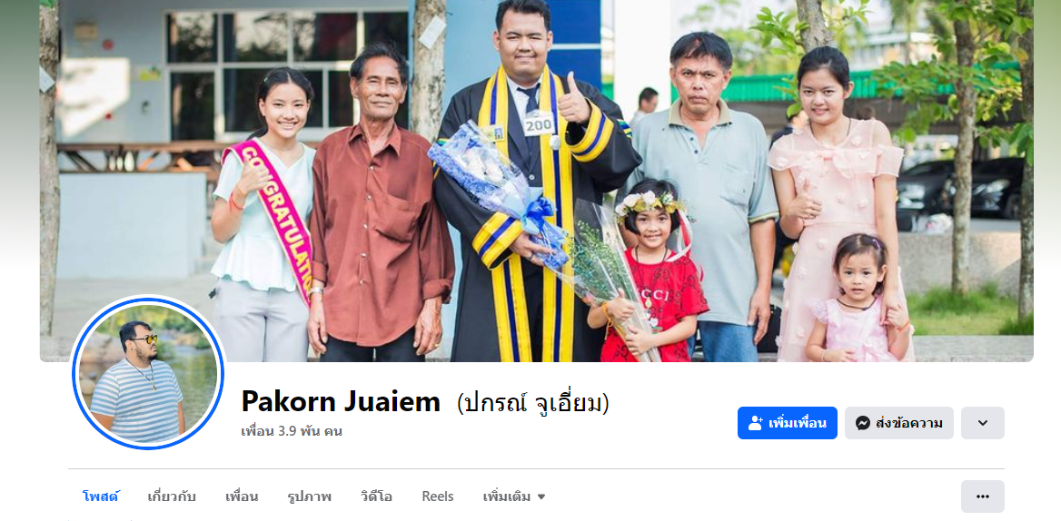Click the Messenger icon on ส่งข้อความ button

coord(863,423)
